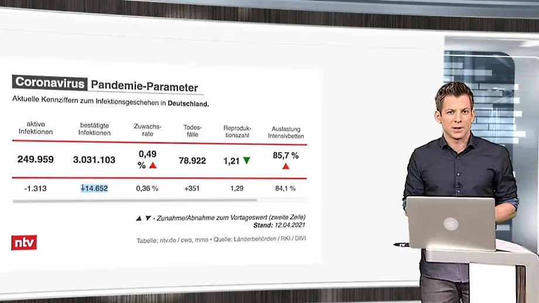Image resolution: width=539 pixels, height=303 pixels.
Task: Click the black Coronavirus title badge
Action: pyautogui.click(x=50, y=83)
